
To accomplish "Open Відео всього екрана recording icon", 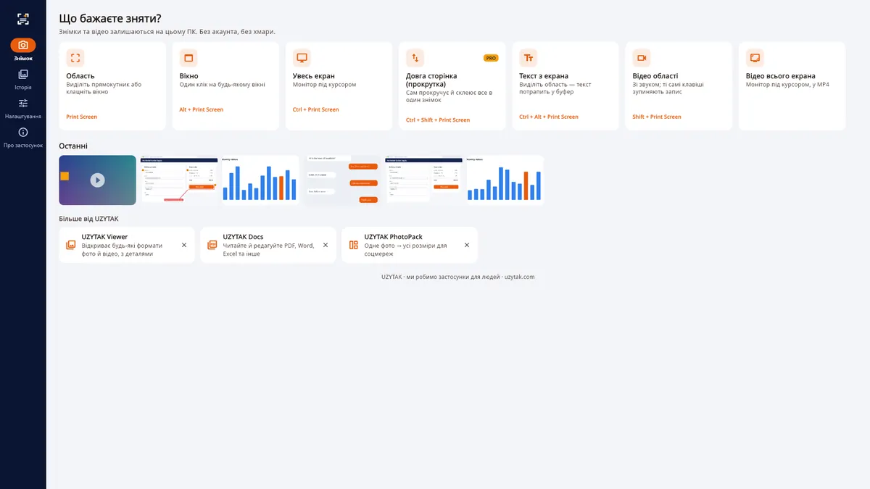I will pos(755,58).
